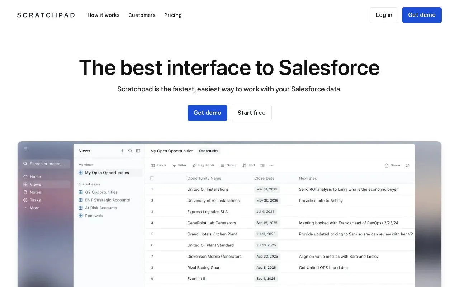Viewport: 459px width, 287px height.
Task: Click the Mar 31, 2025 close date
Action: tap(267, 189)
